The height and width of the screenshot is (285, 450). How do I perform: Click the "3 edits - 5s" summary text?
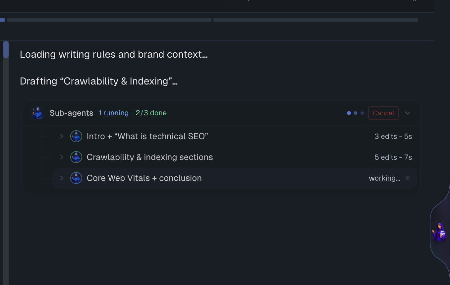[393, 136]
